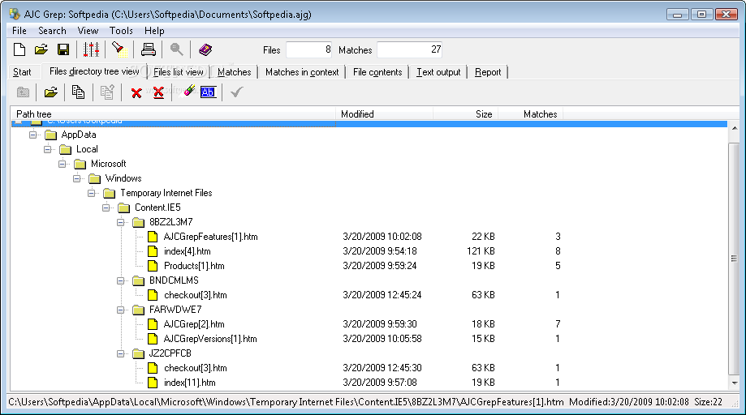
Task: Click the grayed clipboard question icon
Action: tap(107, 92)
